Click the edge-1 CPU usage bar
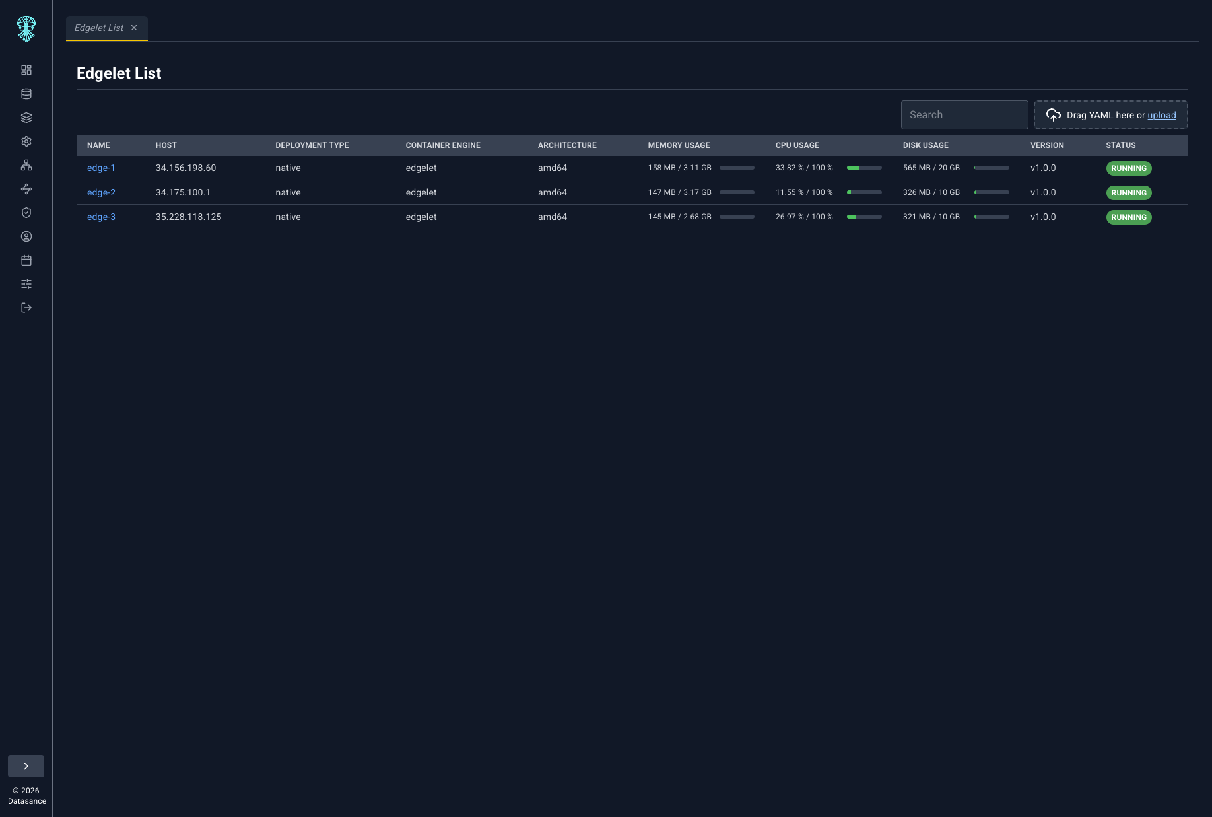 pos(864,168)
